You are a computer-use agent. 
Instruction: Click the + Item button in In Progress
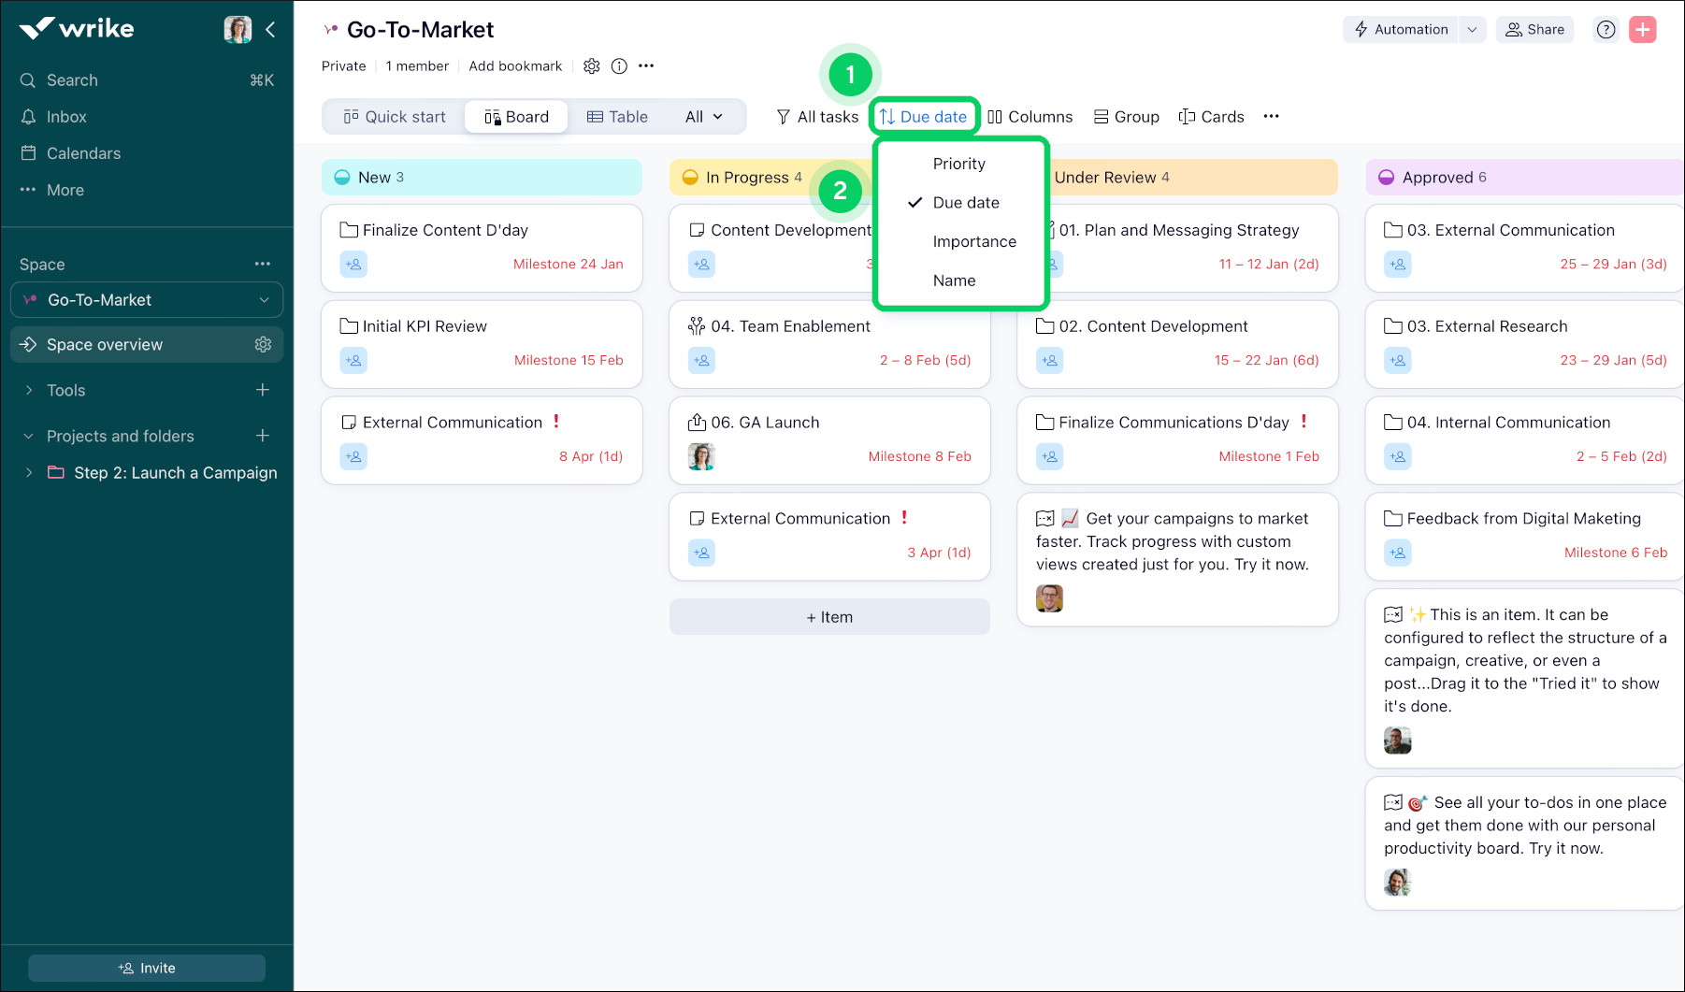(x=828, y=616)
